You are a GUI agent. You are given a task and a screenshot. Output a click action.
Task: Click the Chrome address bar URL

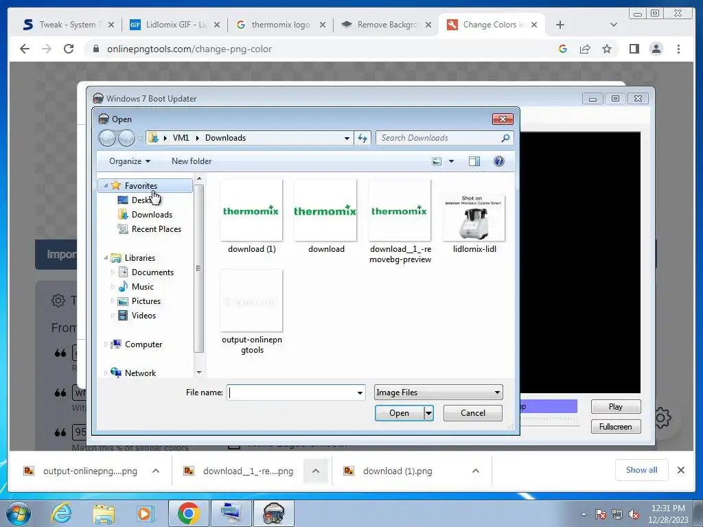(x=189, y=49)
